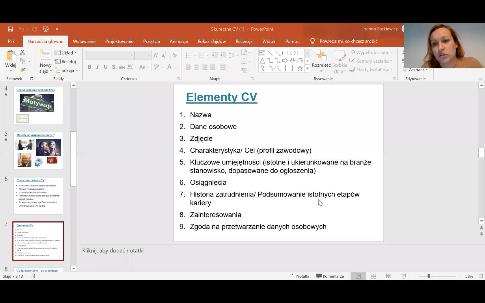Expand the Sekcja dropdown
The width and height of the screenshot is (485, 303).
click(66, 70)
